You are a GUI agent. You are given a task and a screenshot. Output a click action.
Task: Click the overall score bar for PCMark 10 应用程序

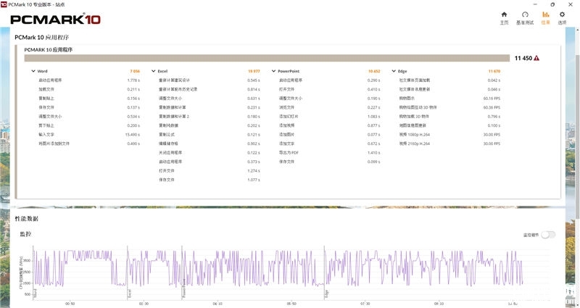tap(267, 58)
